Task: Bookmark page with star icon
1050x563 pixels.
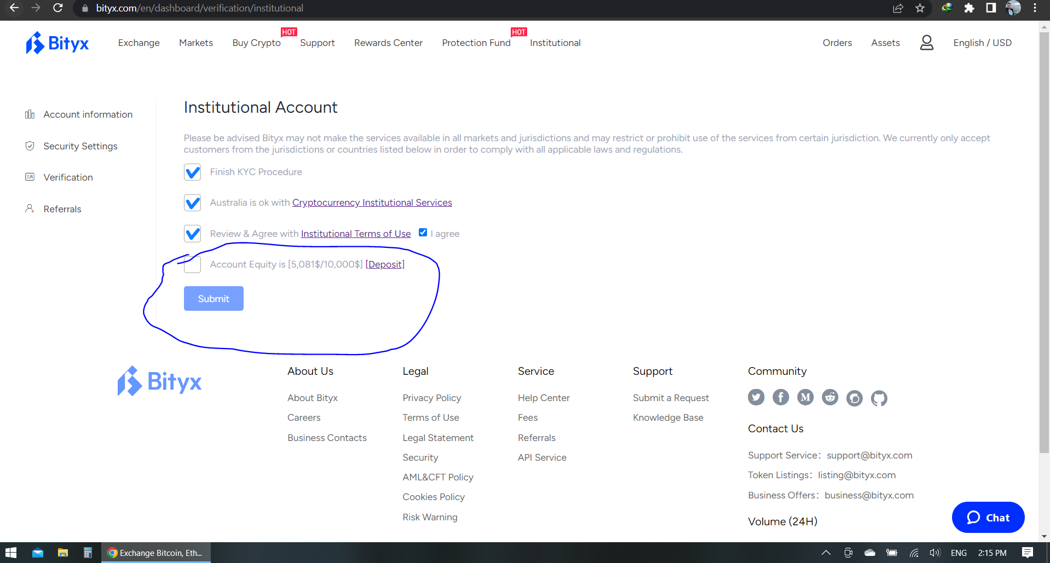Action: click(x=920, y=8)
